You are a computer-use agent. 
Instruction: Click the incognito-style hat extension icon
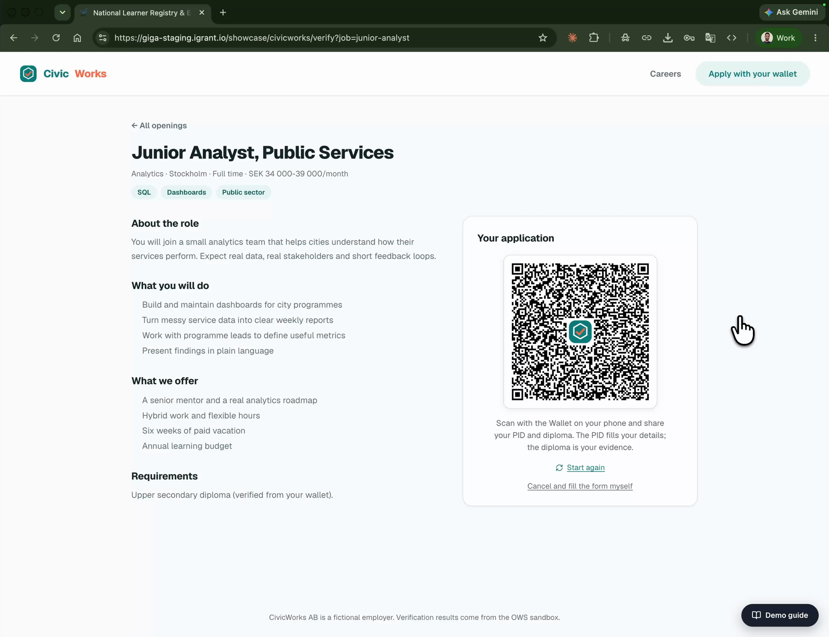point(625,38)
